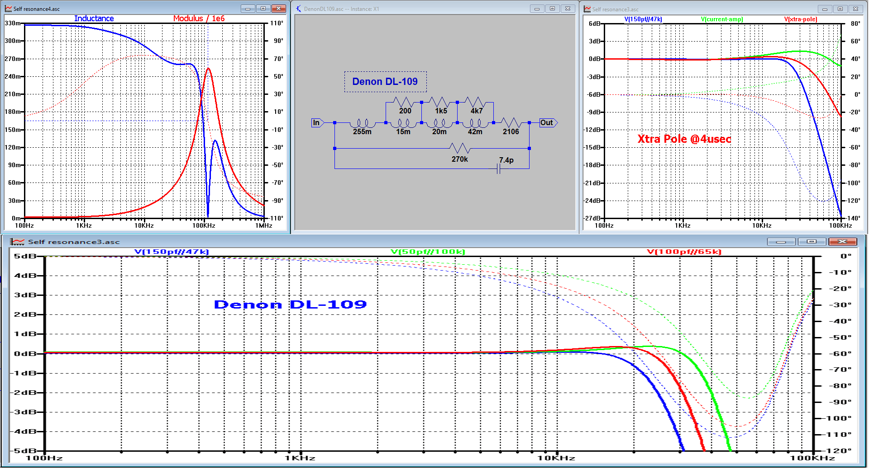This screenshot has width=869, height=468.
Task: Click the Denon DL-109 schematic title box
Action: point(385,82)
